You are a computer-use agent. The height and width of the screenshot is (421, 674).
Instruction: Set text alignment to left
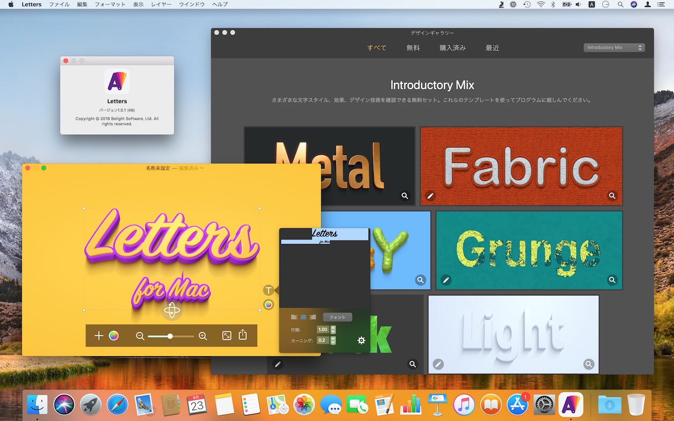pos(294,317)
